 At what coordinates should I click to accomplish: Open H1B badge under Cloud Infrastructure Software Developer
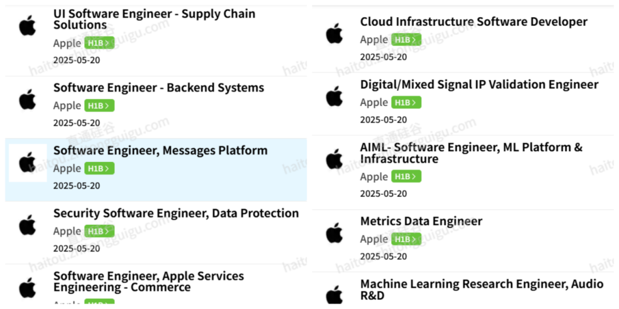click(406, 39)
